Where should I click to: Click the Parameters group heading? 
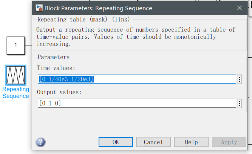tap(54, 57)
